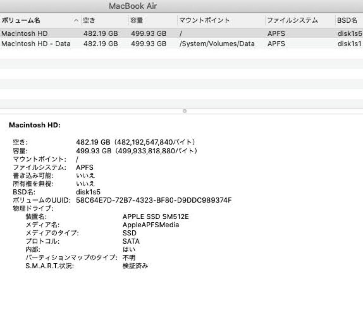The width and height of the screenshot is (363, 314).
Task: Click APFS in the Macintosh HD row
Action: tap(276, 34)
